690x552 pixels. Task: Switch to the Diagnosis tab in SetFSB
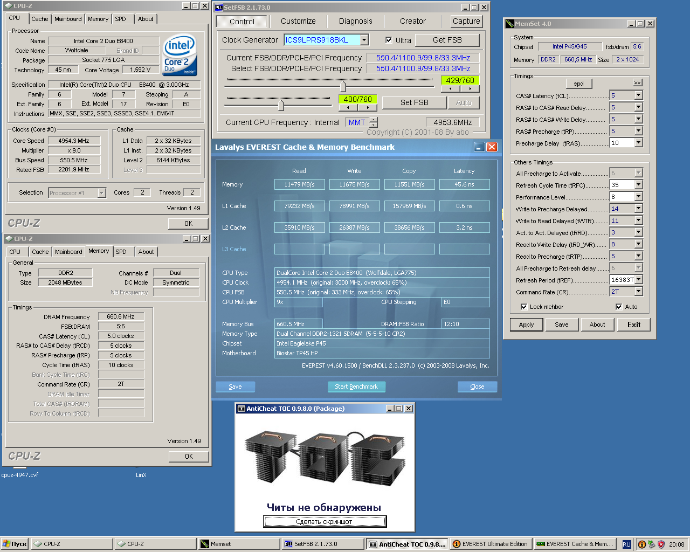(355, 22)
